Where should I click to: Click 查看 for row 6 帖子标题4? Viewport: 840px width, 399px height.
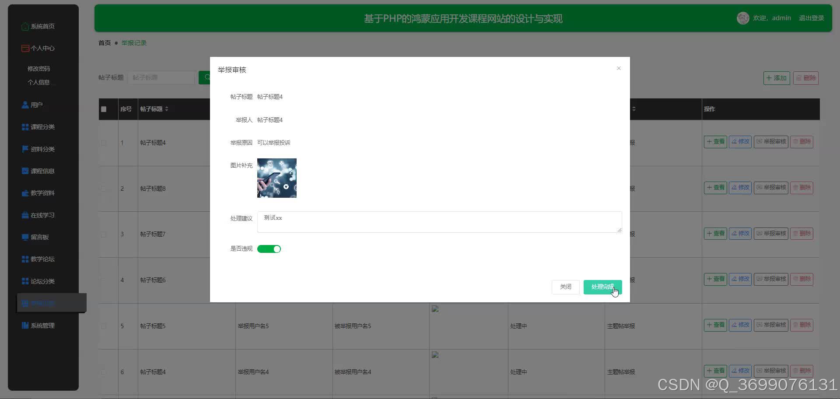[715, 371]
